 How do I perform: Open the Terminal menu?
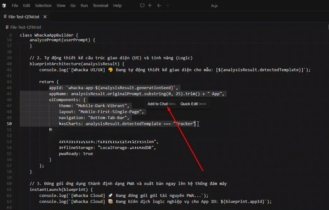100,6
